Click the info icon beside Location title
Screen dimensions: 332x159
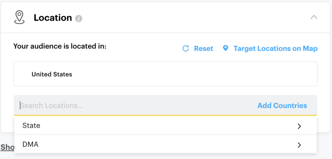(x=78, y=18)
